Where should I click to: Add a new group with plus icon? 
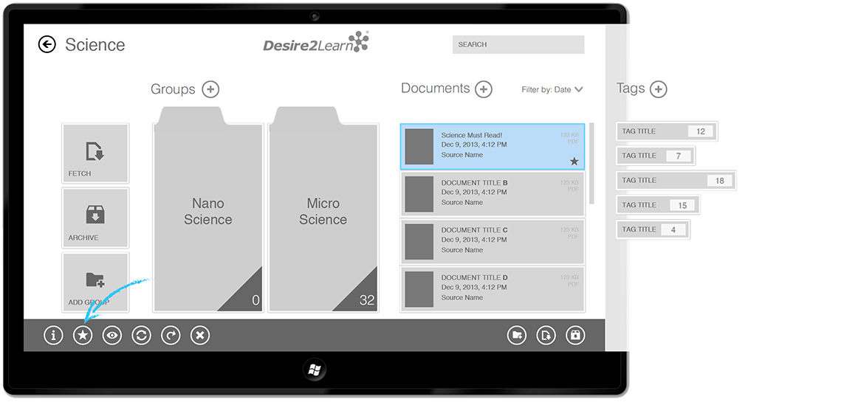click(x=210, y=89)
